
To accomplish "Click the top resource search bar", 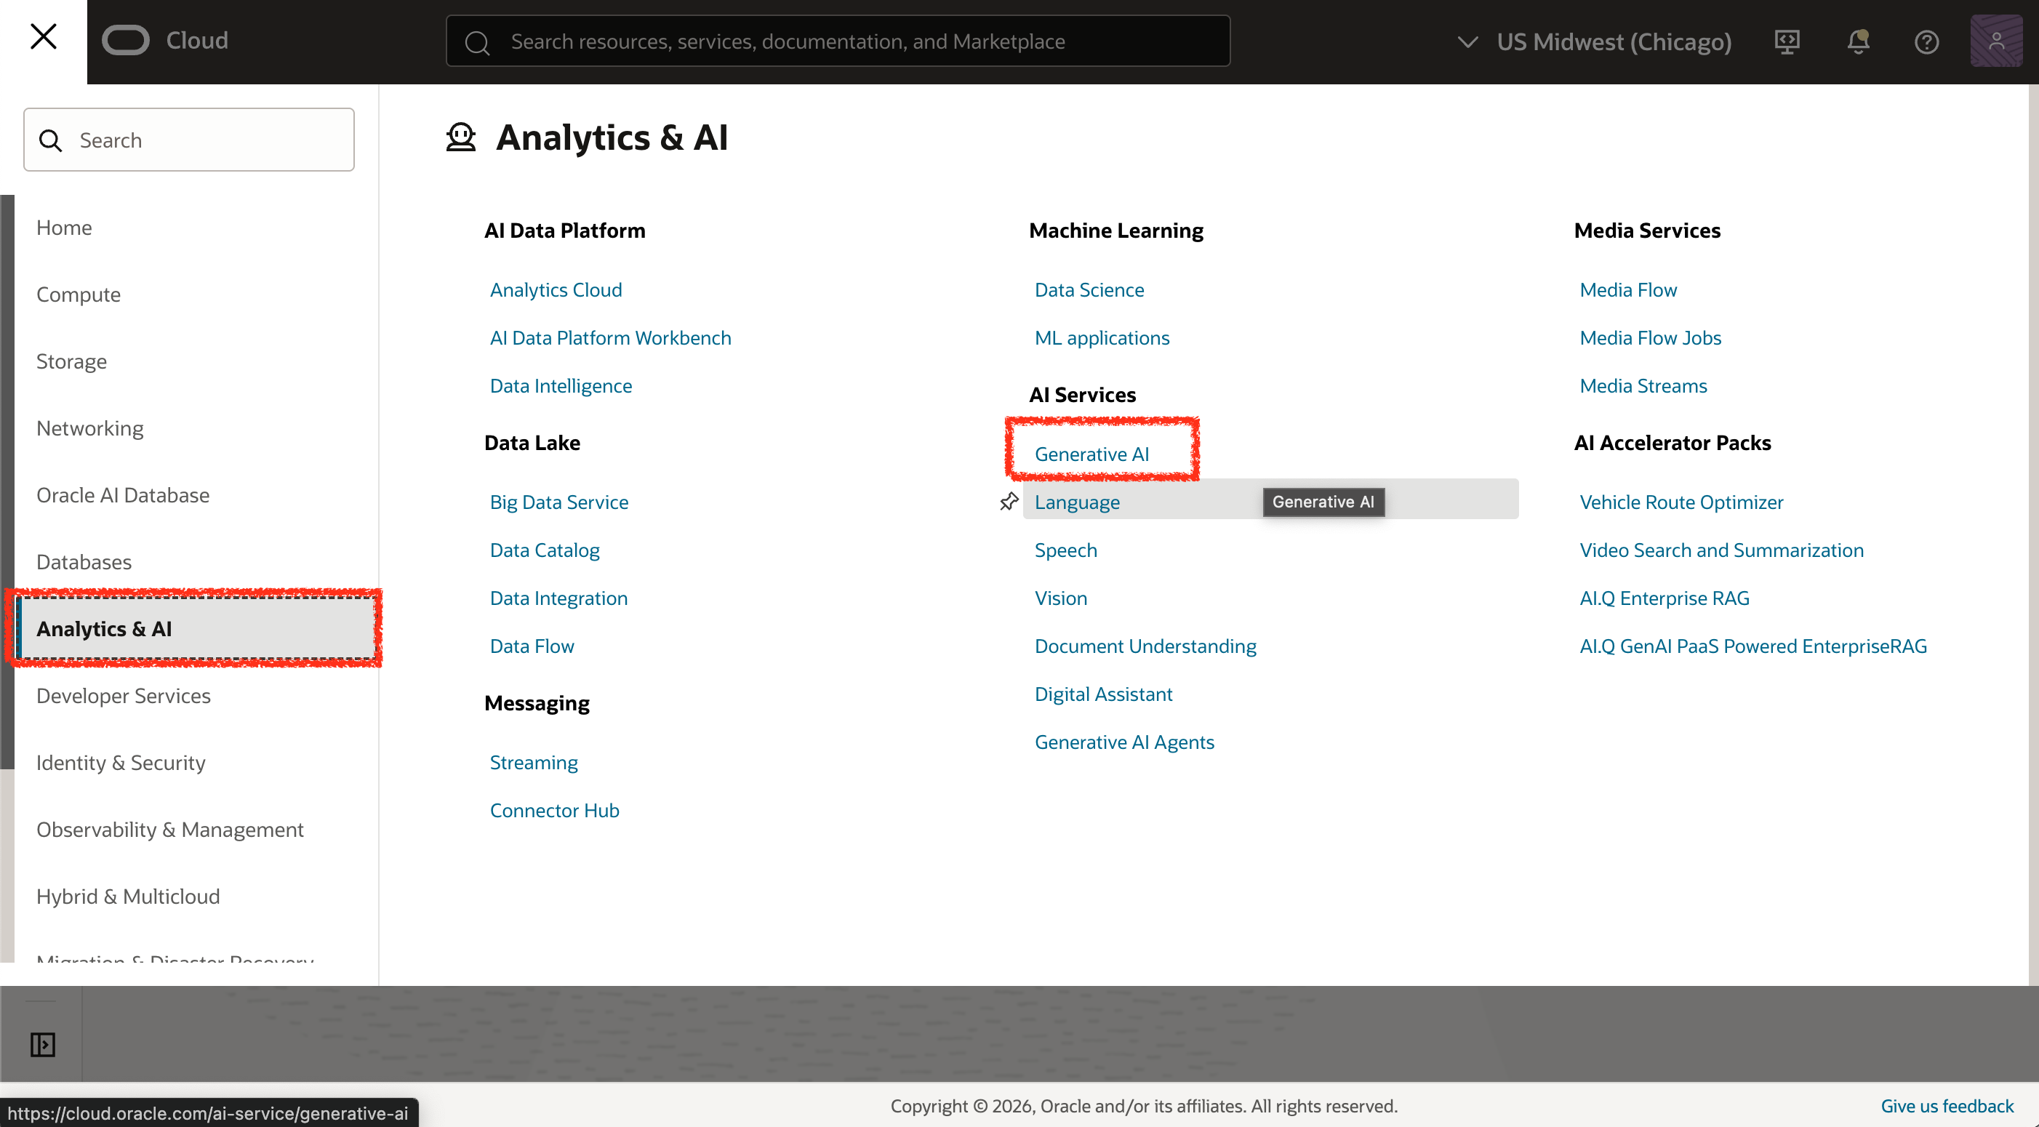I will 838,41.
